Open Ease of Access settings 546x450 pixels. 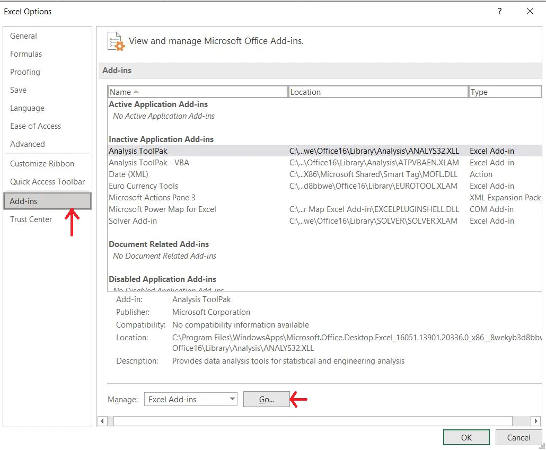point(36,126)
